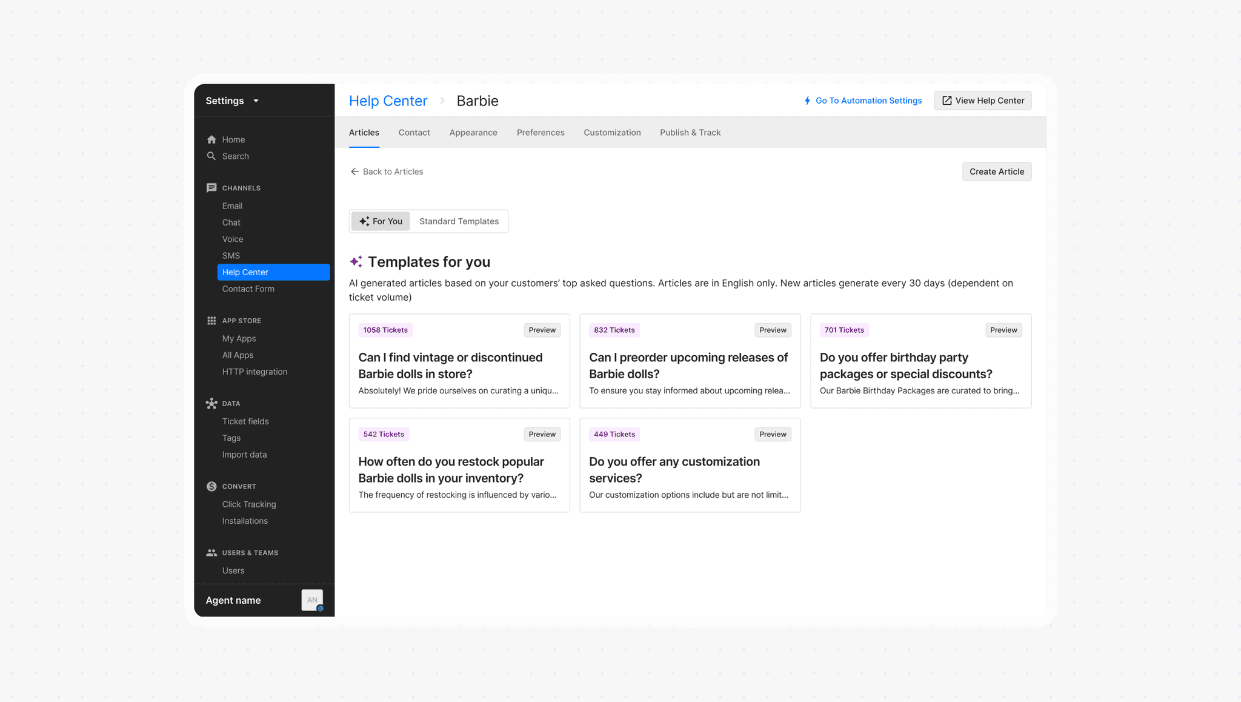1241x702 pixels.
Task: Click the Home house icon in sidebar
Action: (x=211, y=139)
